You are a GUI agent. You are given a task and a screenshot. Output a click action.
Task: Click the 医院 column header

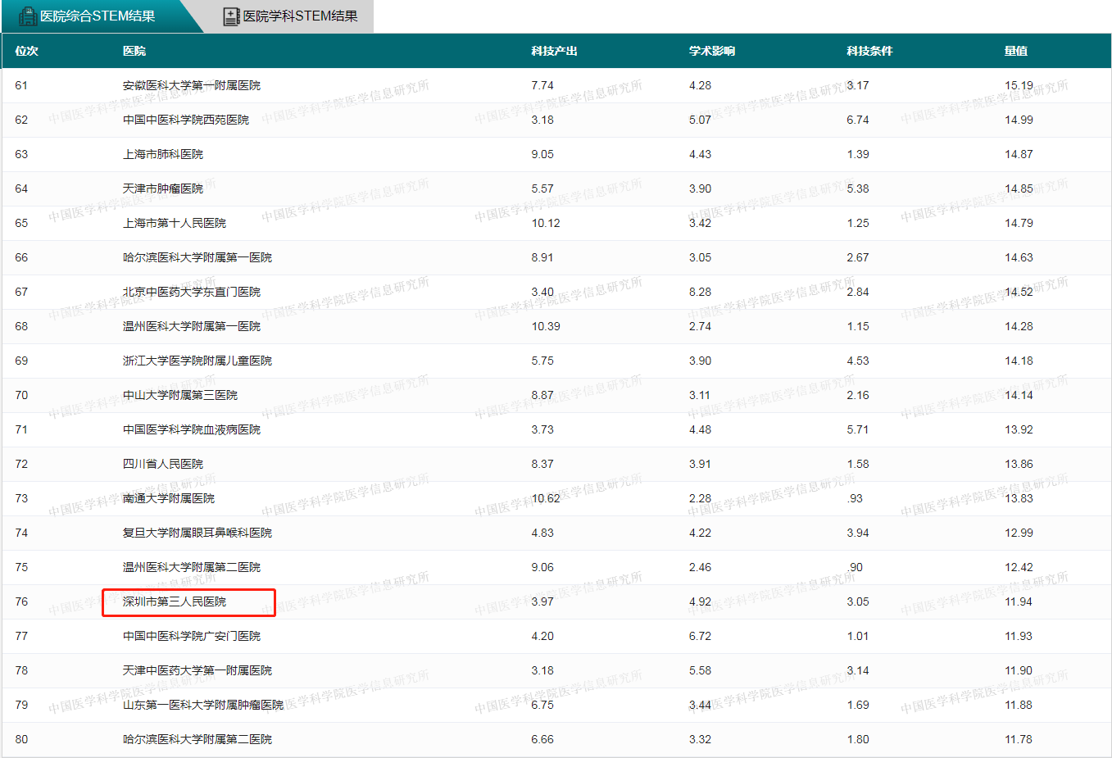pos(134,51)
